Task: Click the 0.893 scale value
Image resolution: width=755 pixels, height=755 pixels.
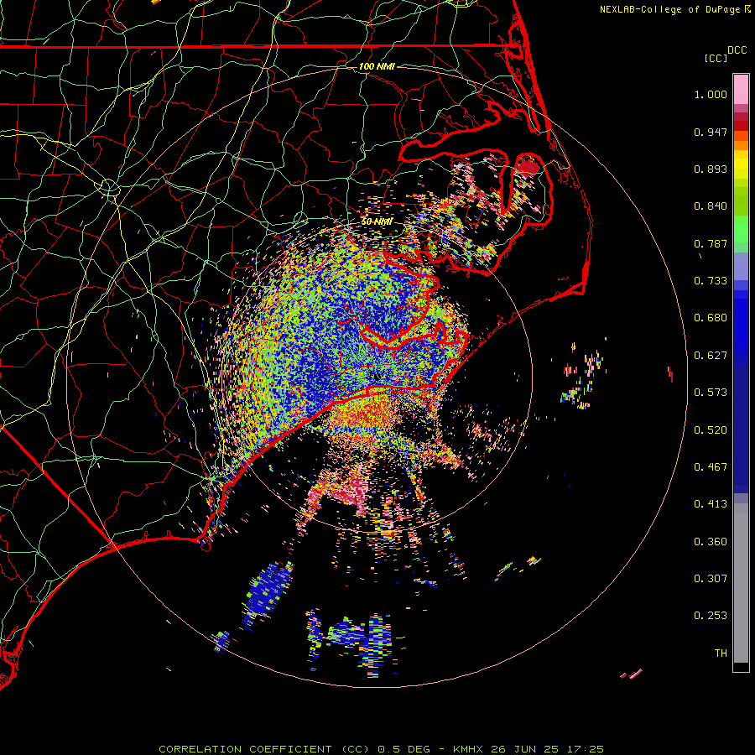Action: tap(711, 169)
